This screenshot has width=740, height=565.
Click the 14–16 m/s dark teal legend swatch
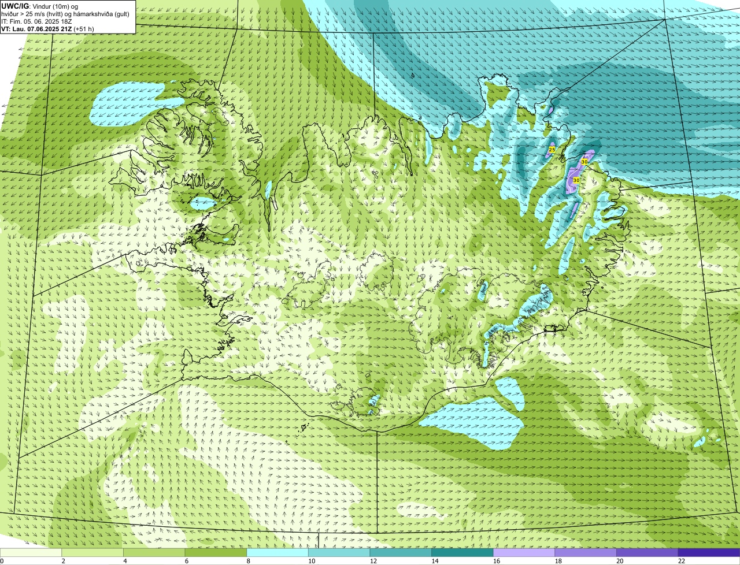(x=462, y=552)
